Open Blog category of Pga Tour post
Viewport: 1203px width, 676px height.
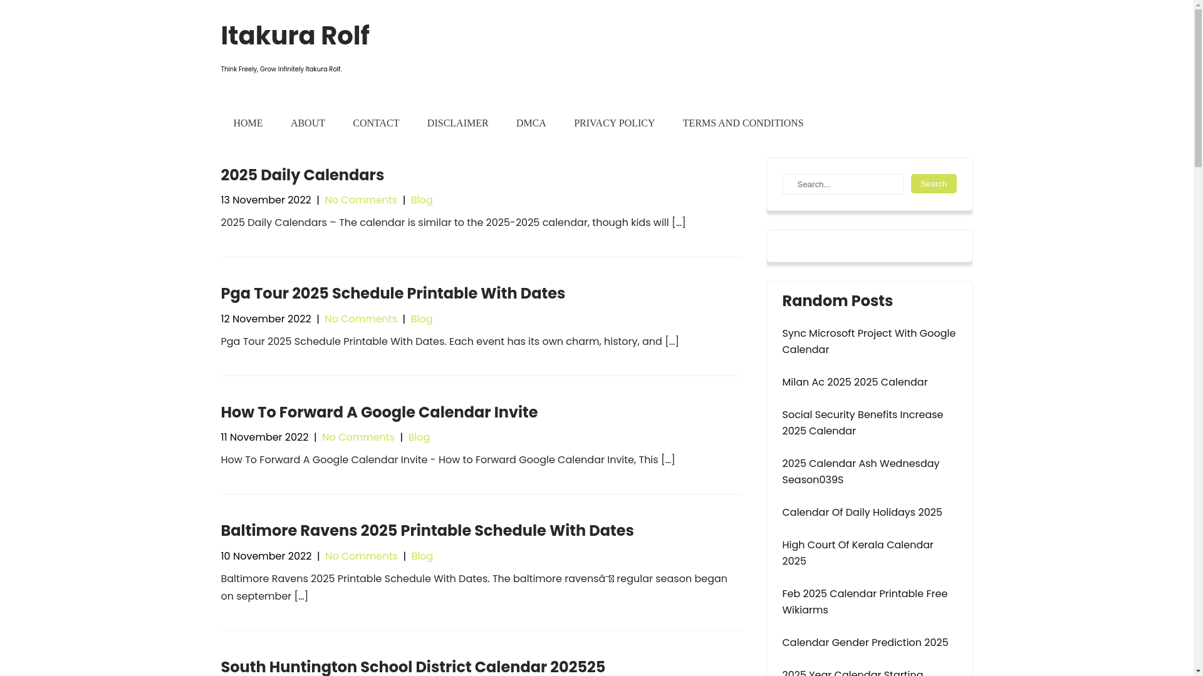422,319
